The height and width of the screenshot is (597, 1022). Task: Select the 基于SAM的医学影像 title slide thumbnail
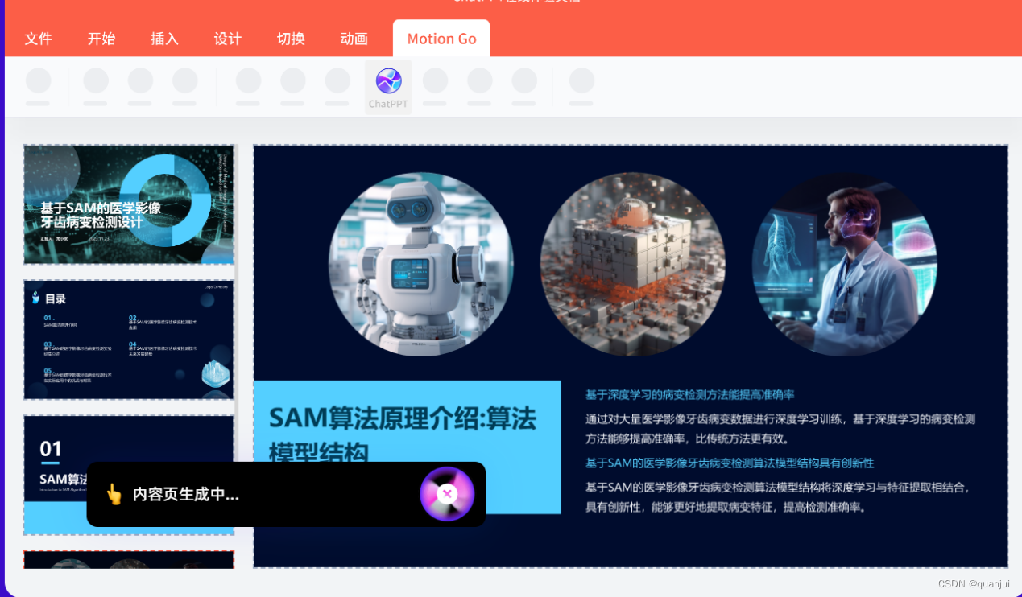tap(129, 204)
